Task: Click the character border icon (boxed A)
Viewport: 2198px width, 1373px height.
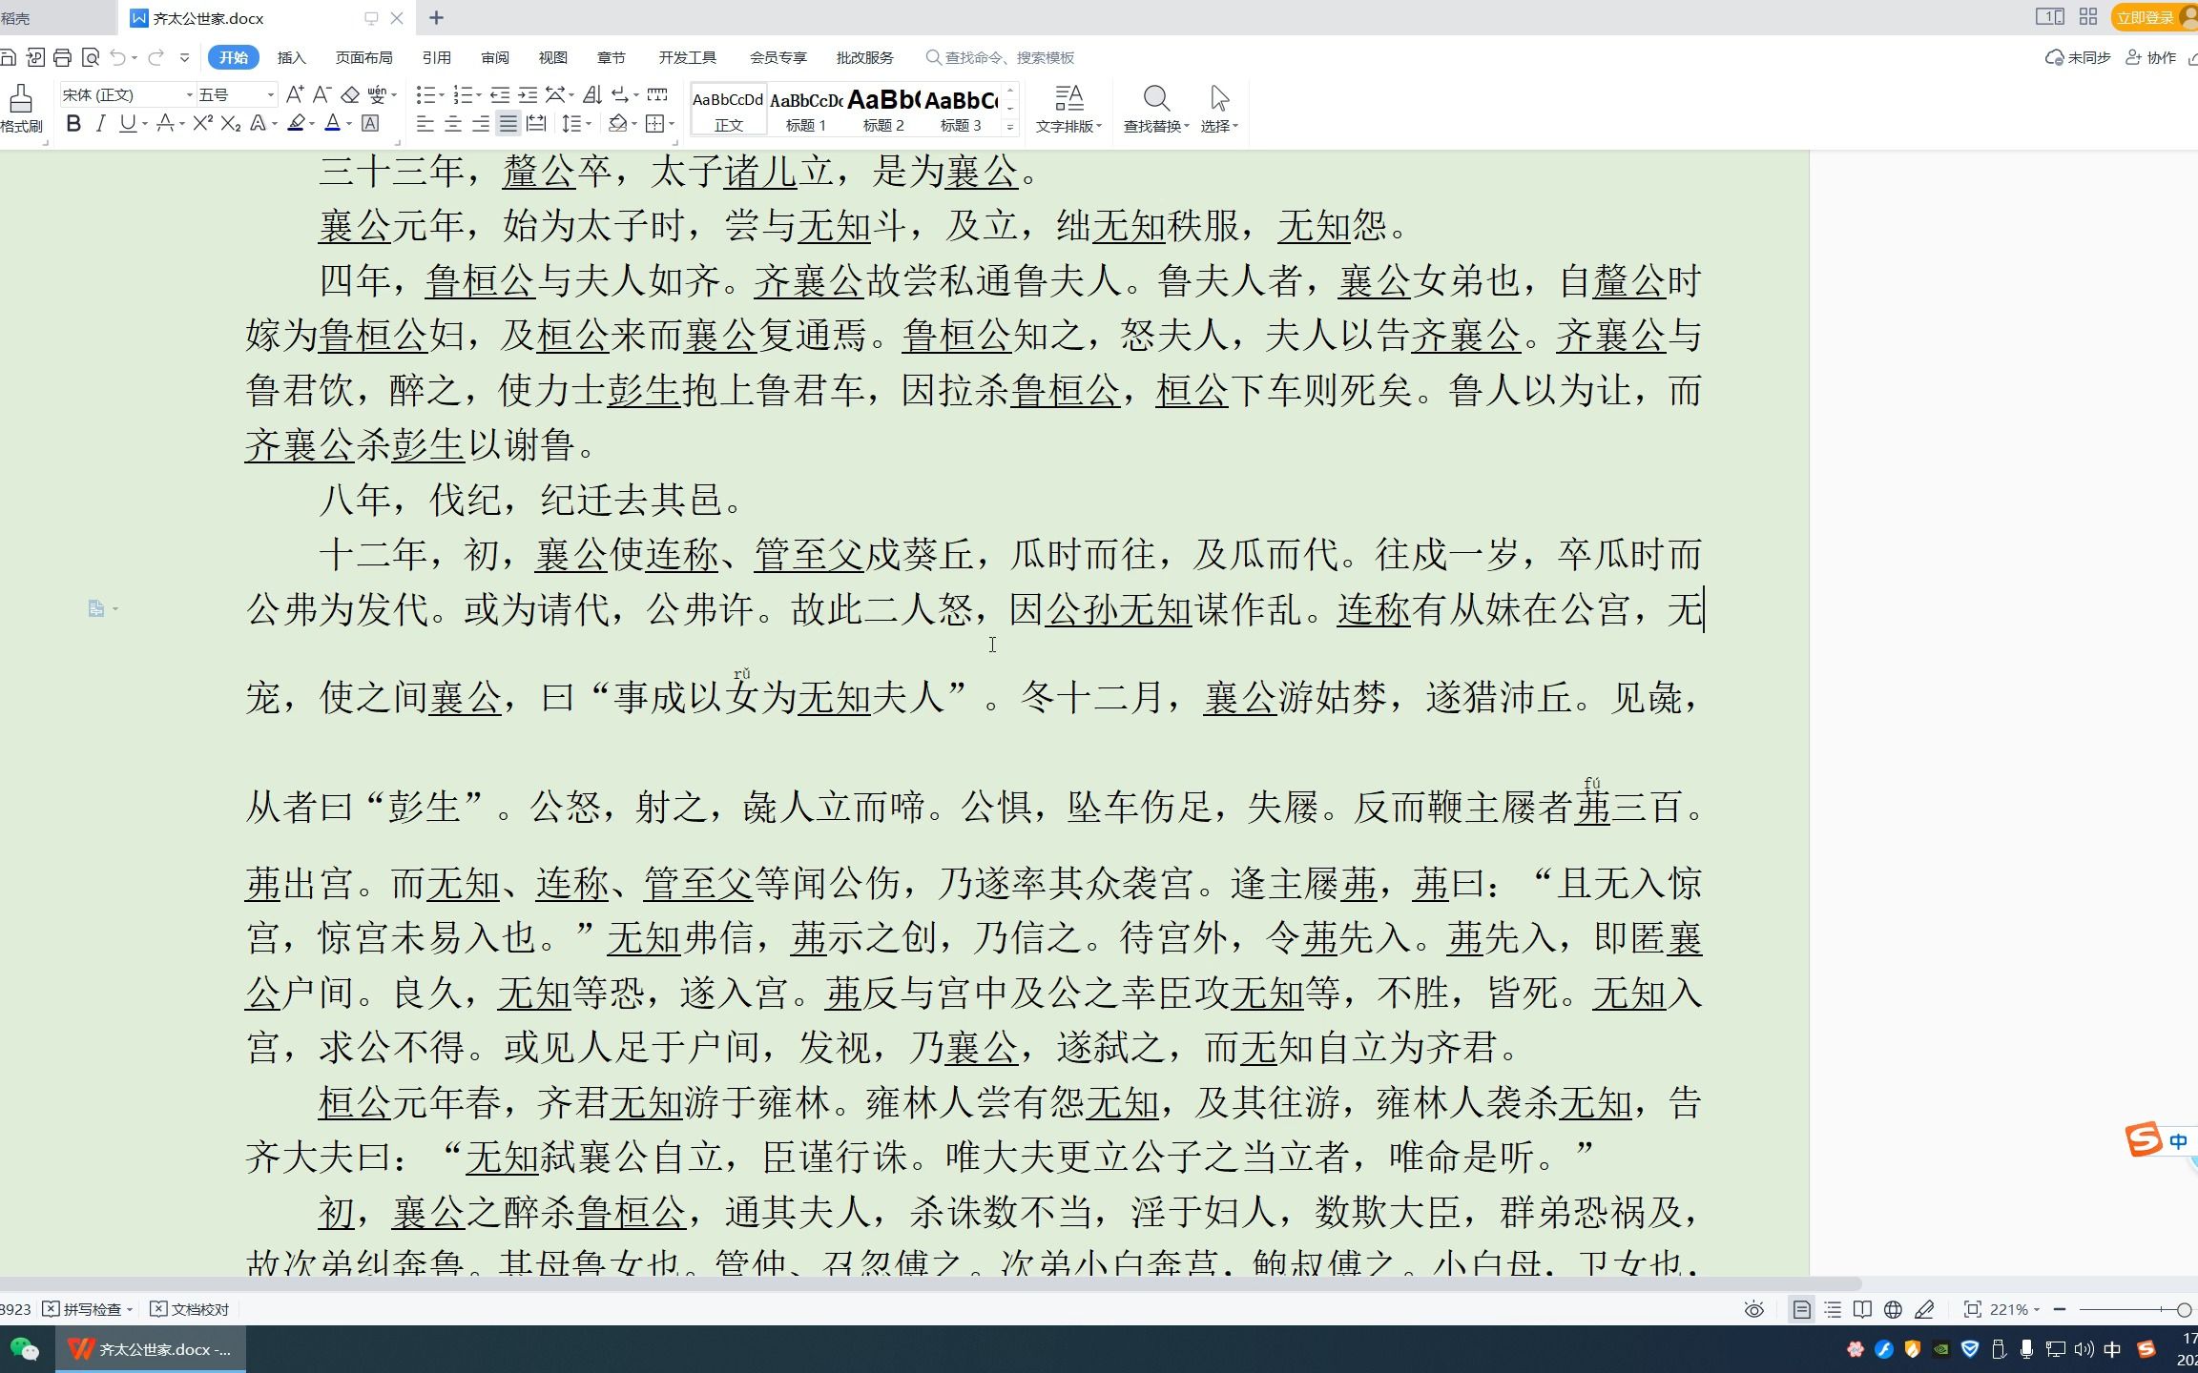Action: [370, 123]
